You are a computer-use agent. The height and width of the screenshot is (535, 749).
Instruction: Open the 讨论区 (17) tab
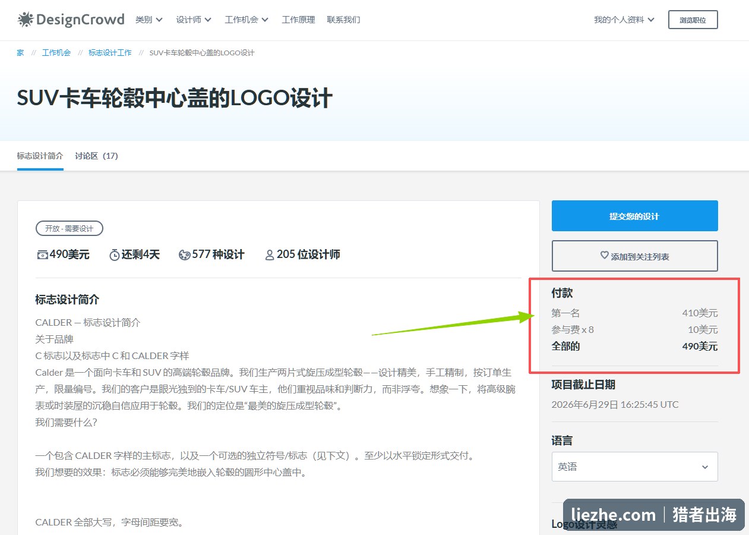[96, 156]
